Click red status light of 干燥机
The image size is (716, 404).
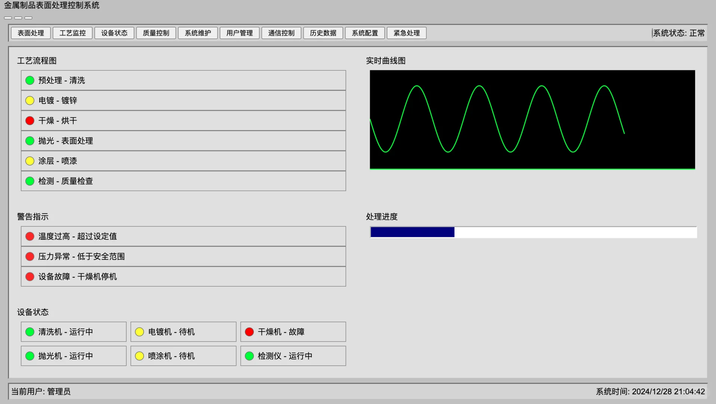point(249,332)
